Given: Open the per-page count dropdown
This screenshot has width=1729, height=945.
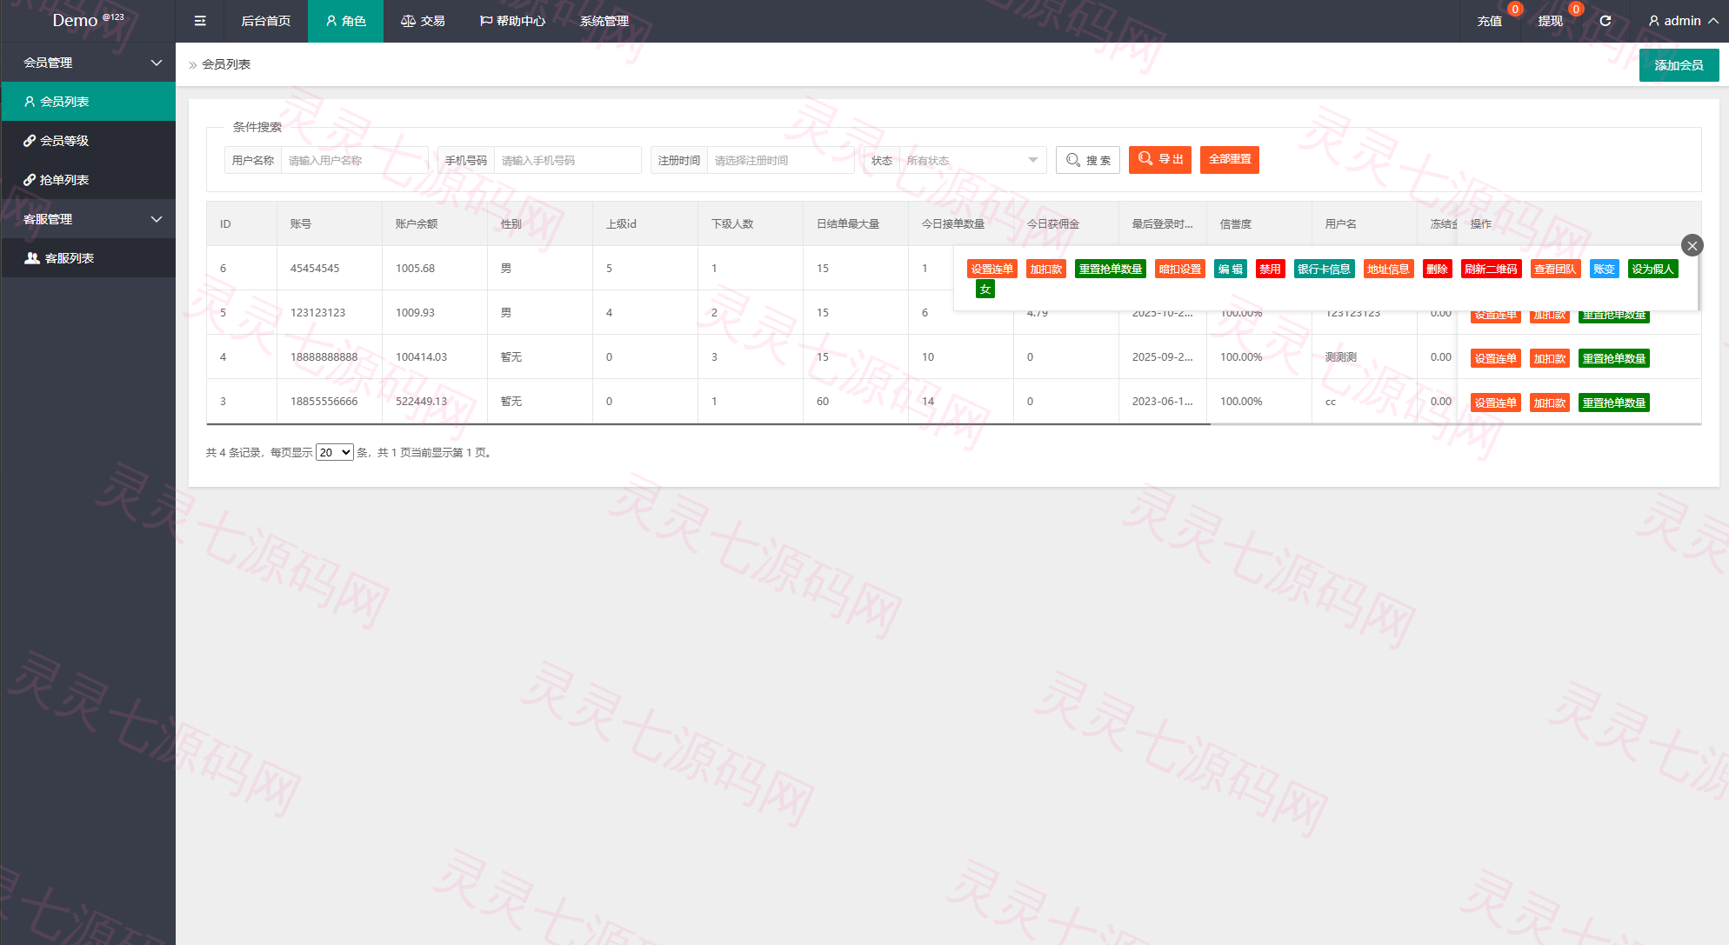Looking at the screenshot, I should (x=335, y=452).
